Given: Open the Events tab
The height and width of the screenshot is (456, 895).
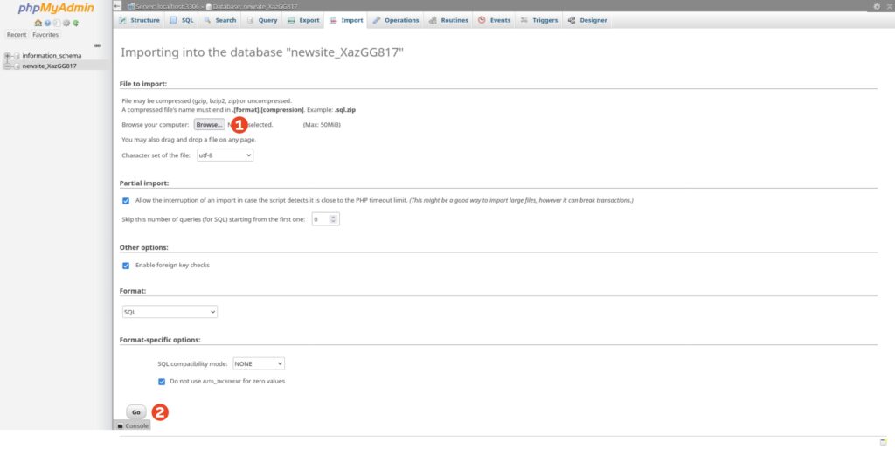Looking at the screenshot, I should click(x=495, y=20).
